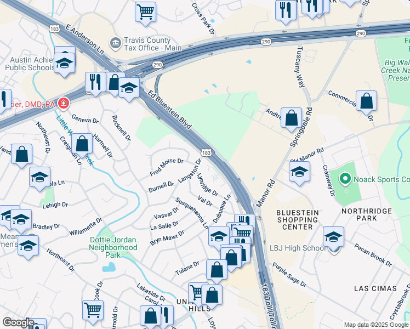
Task: Open the Noack Sports Complex green pin
Action: click(x=345, y=180)
